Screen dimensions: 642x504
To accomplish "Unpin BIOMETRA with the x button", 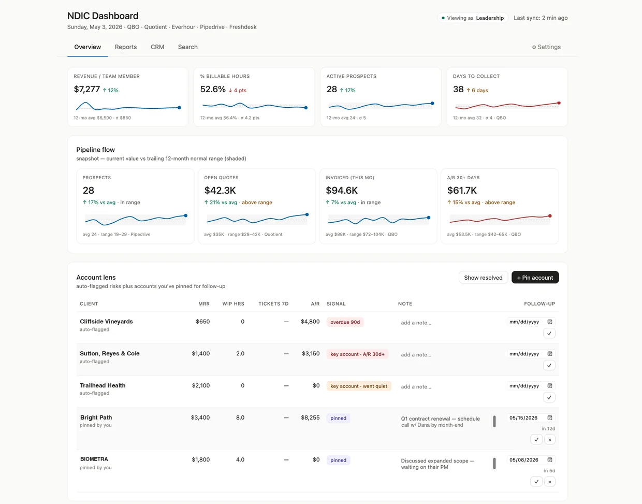I will [550, 482].
